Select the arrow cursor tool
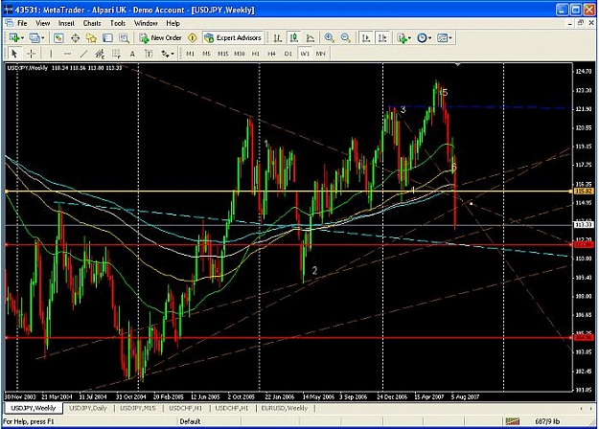 coord(14,54)
